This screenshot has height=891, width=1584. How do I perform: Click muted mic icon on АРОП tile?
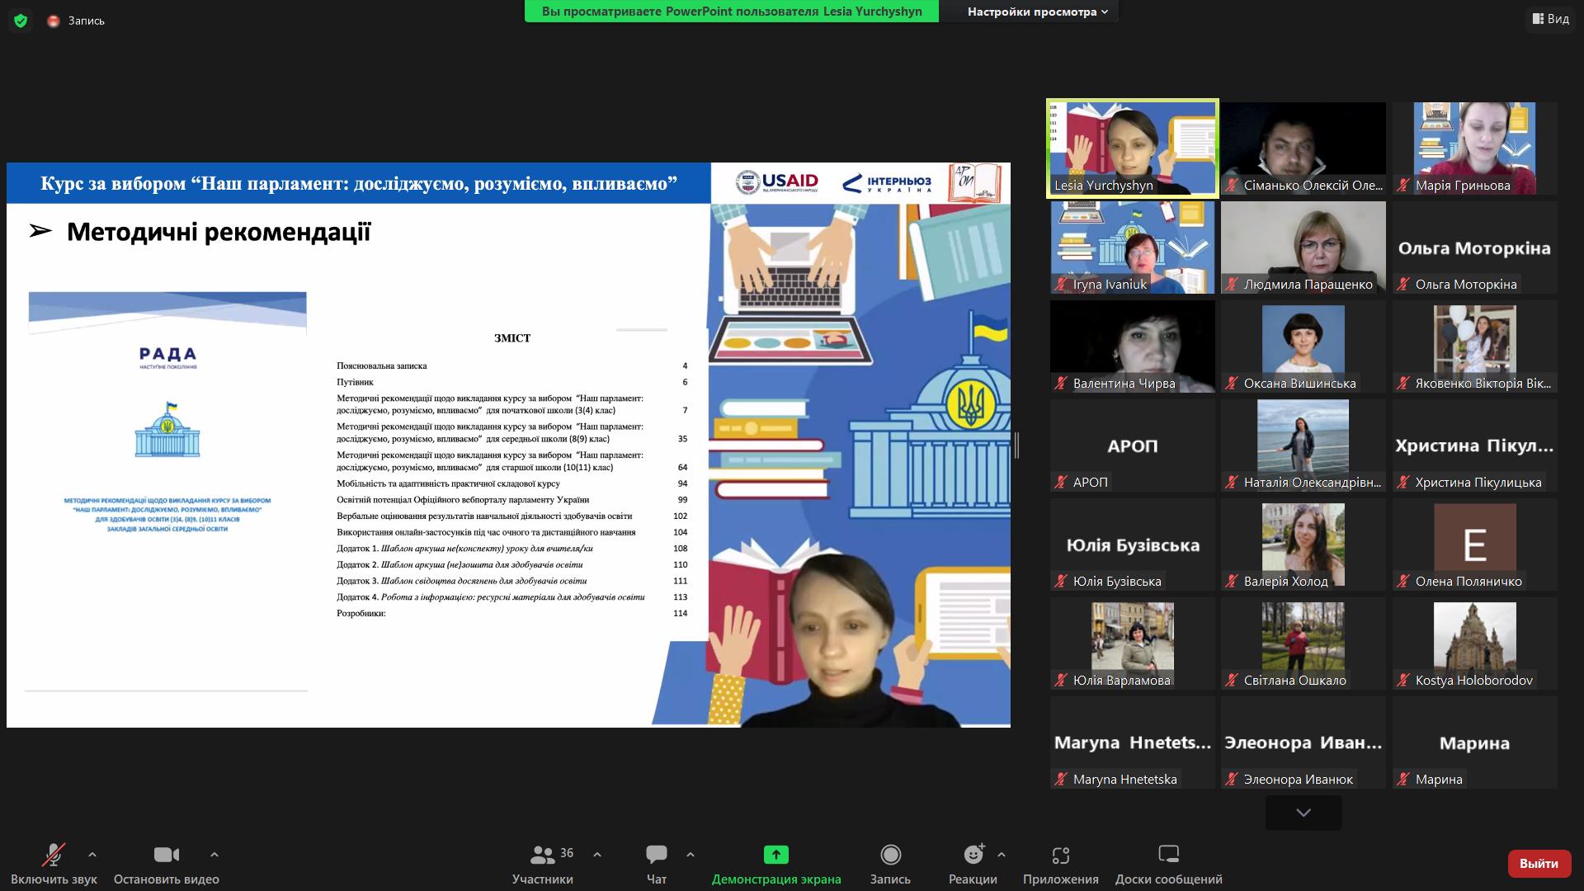[1061, 483]
